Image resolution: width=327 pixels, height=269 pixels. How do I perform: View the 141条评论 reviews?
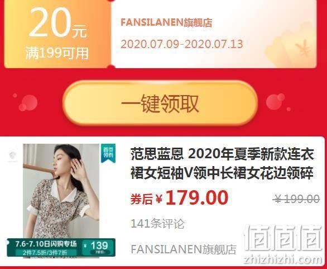(x=158, y=224)
